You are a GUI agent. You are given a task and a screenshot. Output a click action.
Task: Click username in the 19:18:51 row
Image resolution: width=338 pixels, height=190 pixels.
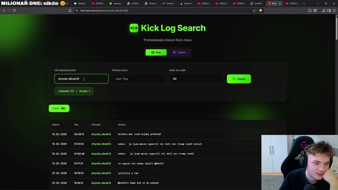(101, 183)
